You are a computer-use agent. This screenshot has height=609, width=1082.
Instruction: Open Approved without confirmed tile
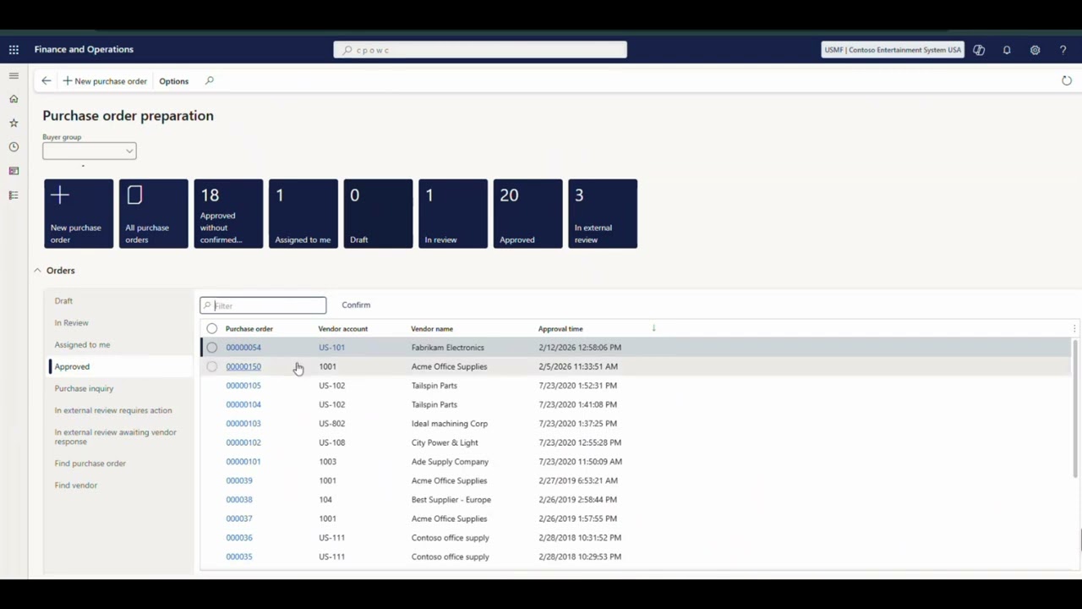tap(228, 213)
